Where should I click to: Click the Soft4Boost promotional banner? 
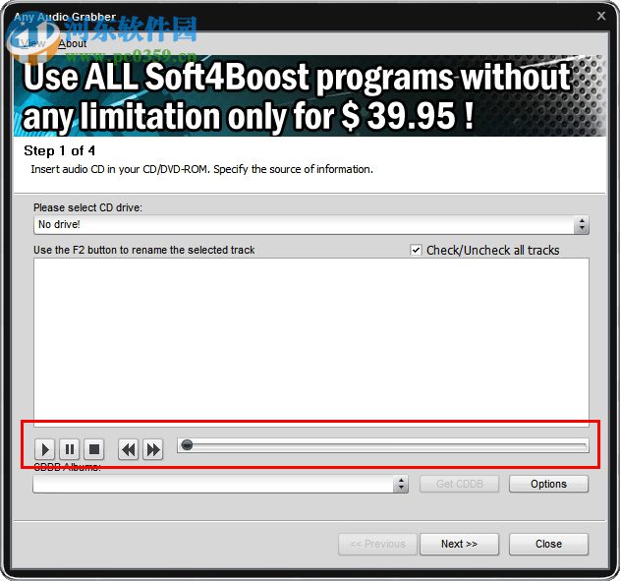(310, 96)
